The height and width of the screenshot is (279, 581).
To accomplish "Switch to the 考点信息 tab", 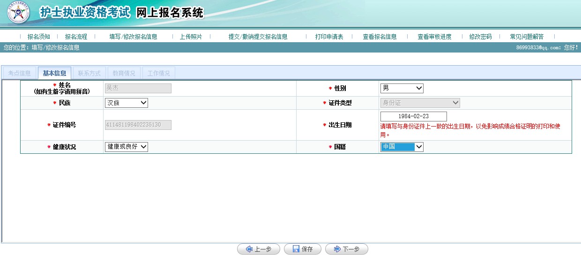I will pyautogui.click(x=20, y=73).
